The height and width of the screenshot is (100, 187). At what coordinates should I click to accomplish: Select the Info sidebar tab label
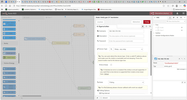point(158,17)
